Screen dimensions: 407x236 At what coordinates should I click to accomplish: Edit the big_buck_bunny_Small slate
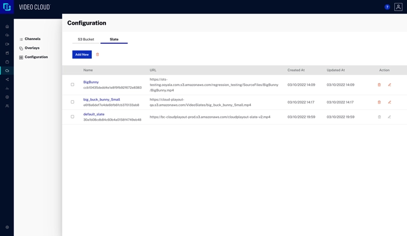[389, 102]
